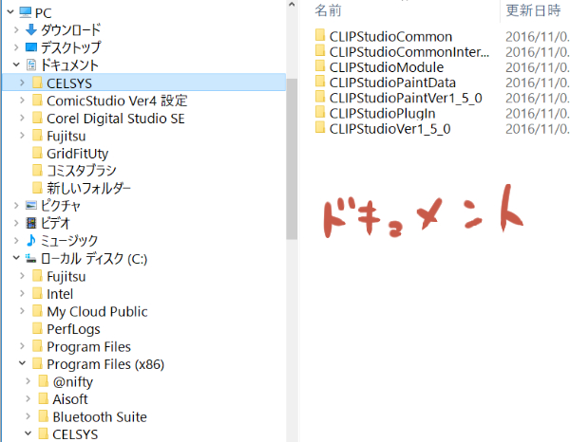Select the My Cloud Public folder
This screenshot has height=442, width=570.
pos(97,311)
